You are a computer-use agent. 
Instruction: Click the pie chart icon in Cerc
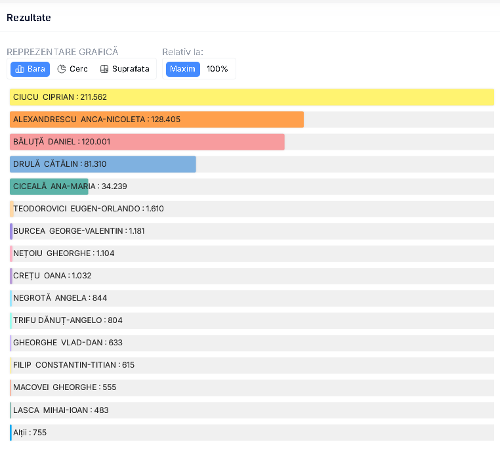[62, 69]
